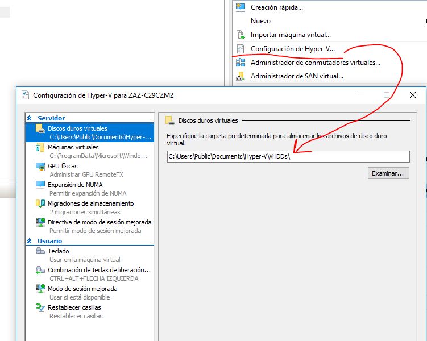
Task: Click 'Permitir modo de sesión mejorada' subtitle
Action: point(96,231)
